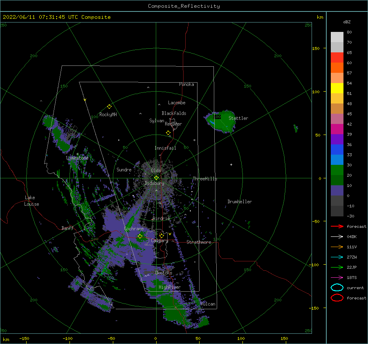Click the Ponoka town label

click(186, 84)
